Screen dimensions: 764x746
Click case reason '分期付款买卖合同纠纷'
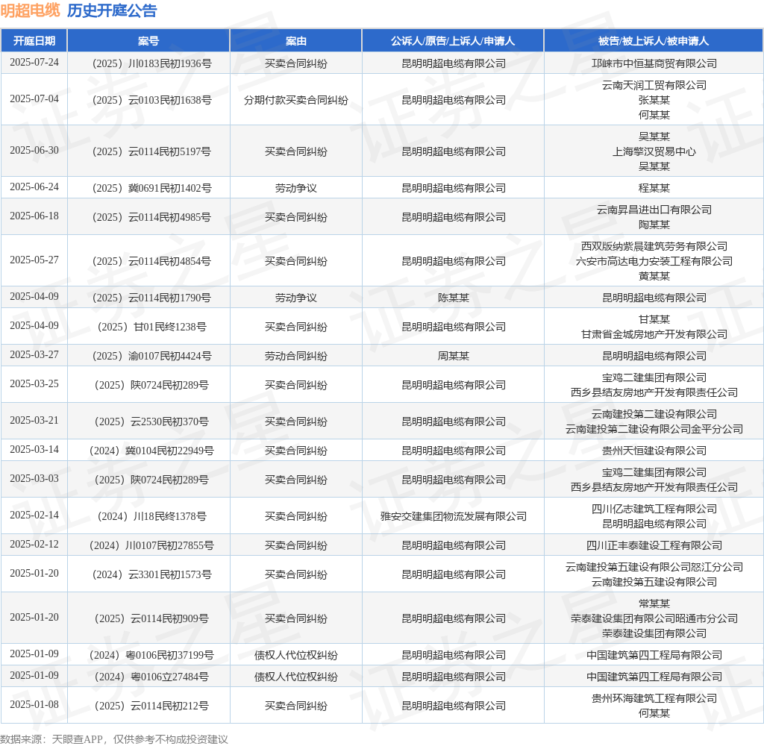(295, 100)
